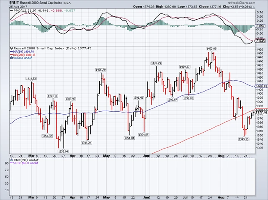This screenshot has height=200, width=268.
Task: Click the 1429.37 price label
Action: tap(185, 67)
